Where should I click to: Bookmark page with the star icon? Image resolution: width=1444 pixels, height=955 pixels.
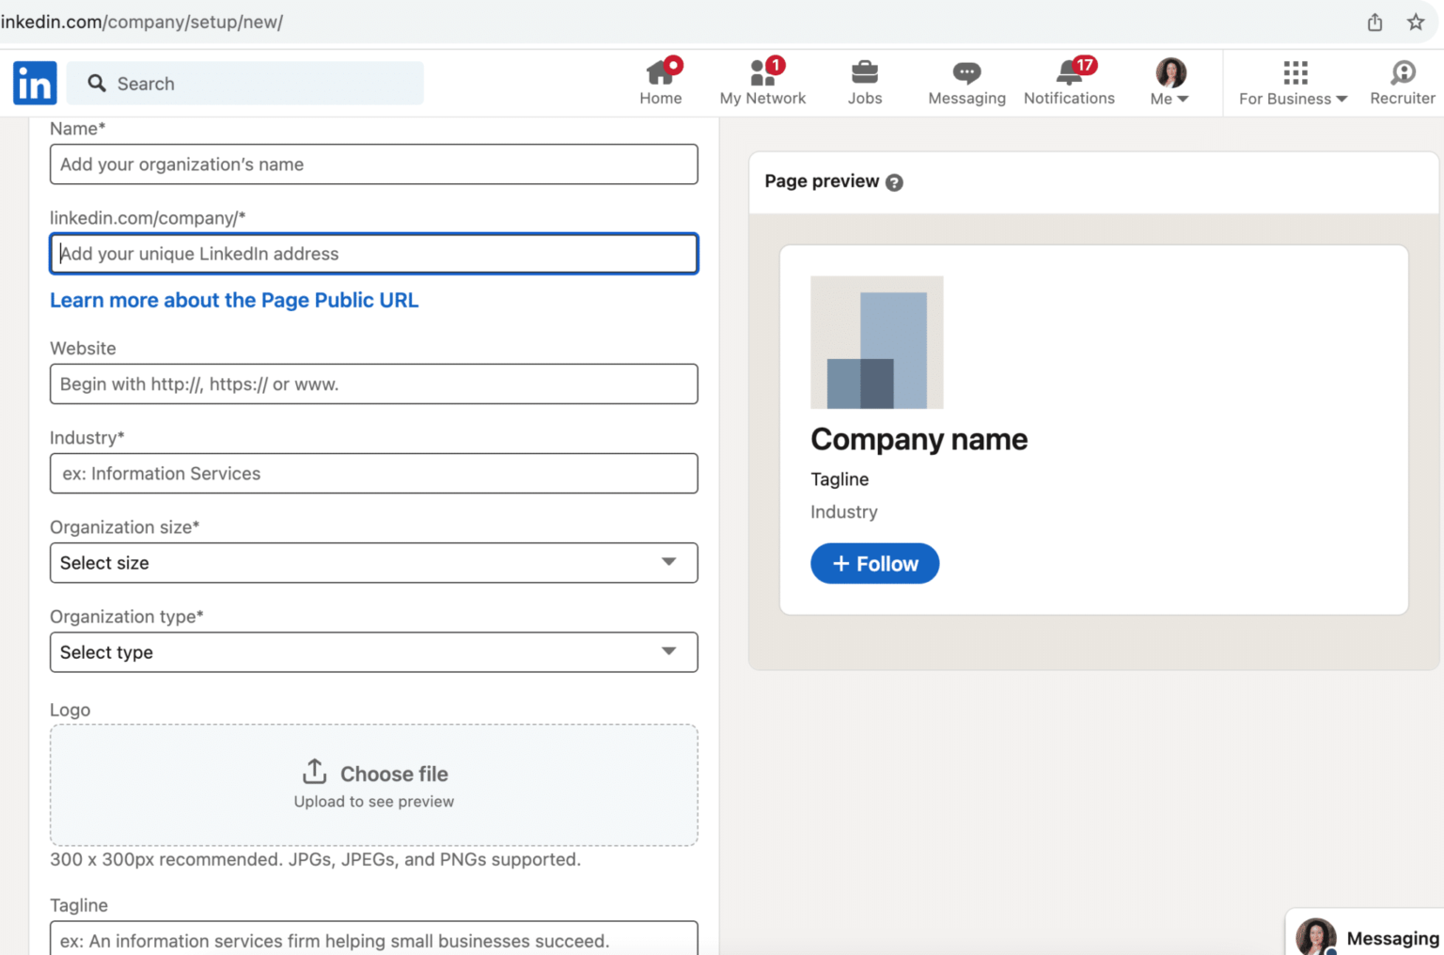click(x=1415, y=23)
